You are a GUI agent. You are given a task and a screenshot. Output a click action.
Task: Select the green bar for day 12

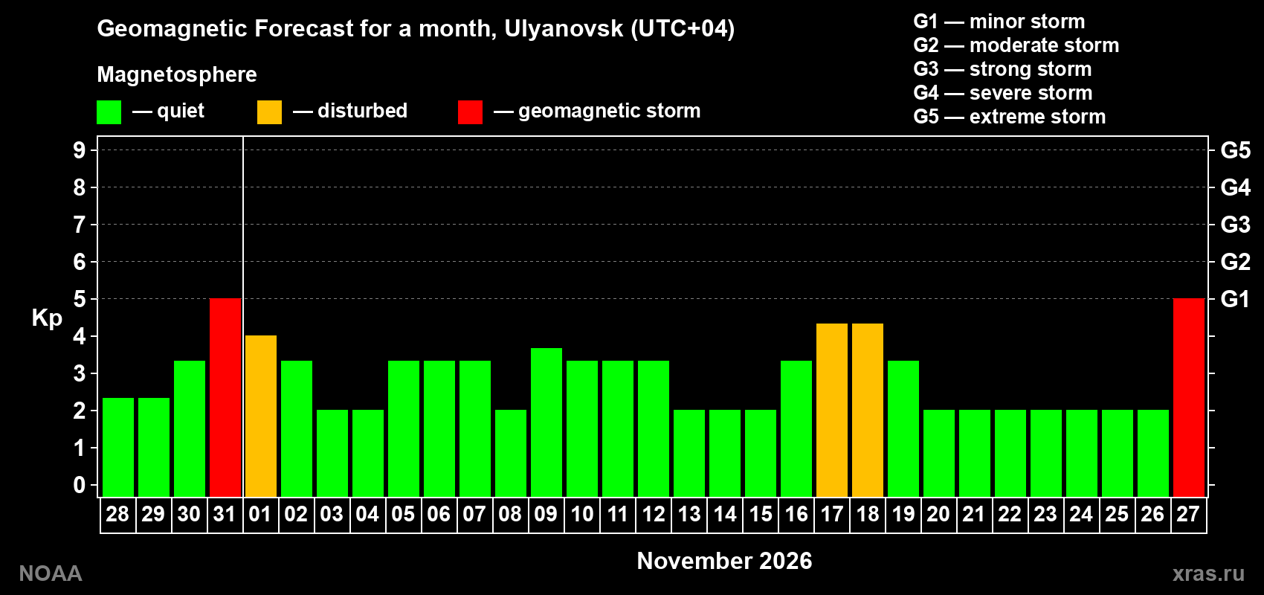point(654,429)
